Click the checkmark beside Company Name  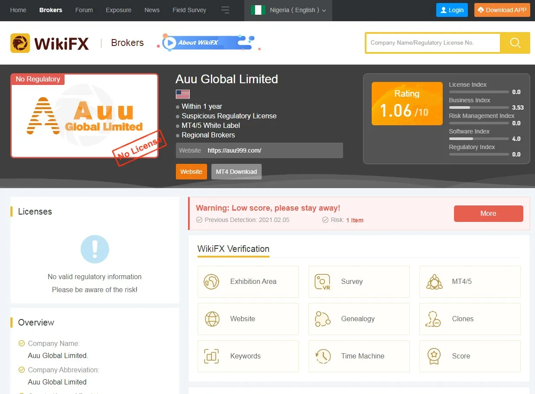point(22,343)
